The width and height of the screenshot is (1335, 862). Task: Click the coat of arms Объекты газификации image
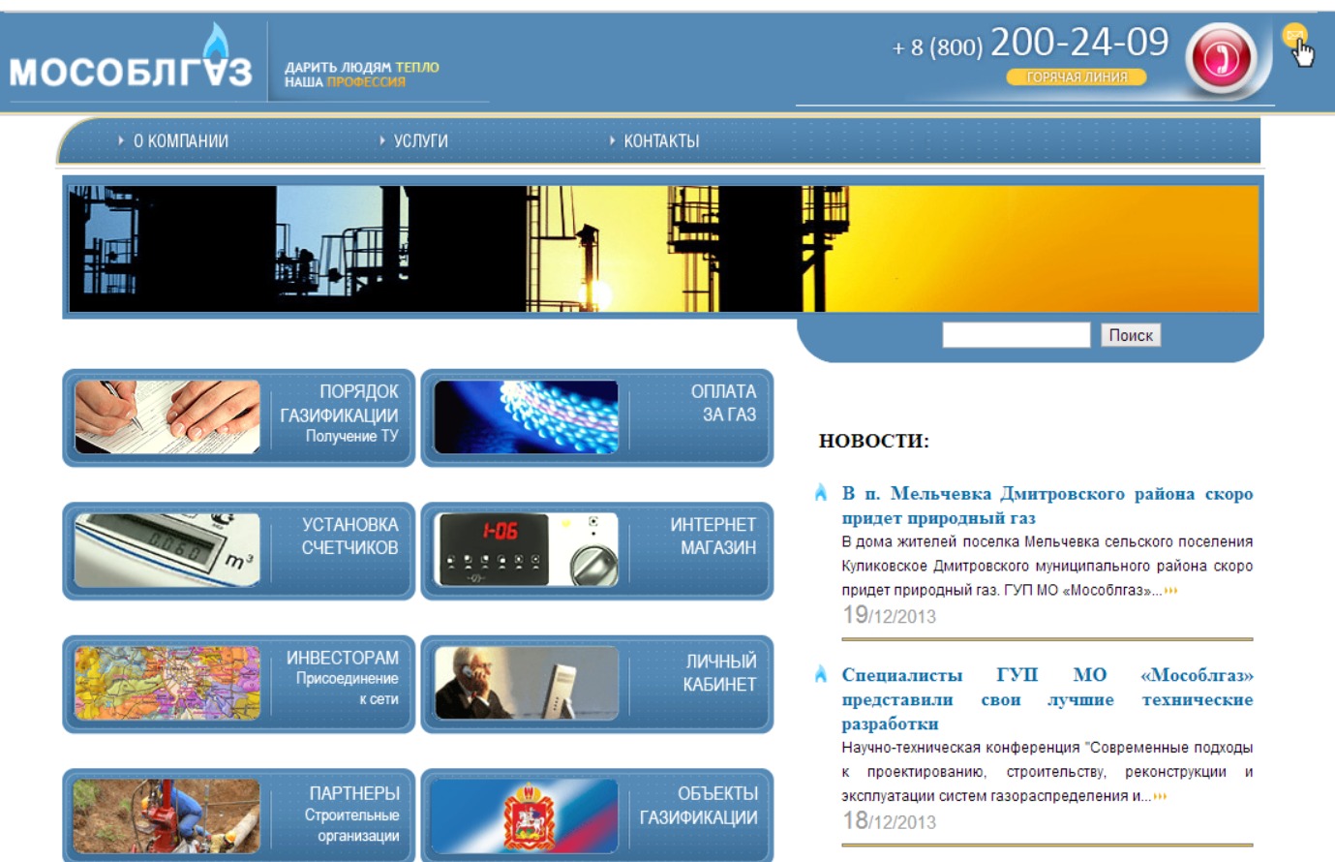coord(526,816)
